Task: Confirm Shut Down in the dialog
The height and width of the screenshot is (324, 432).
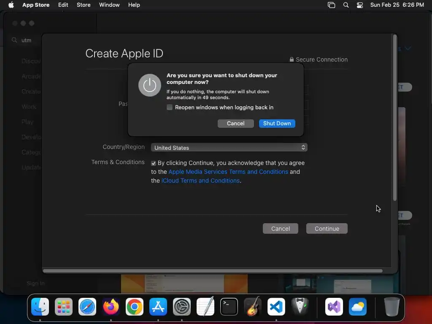Action: [277, 124]
